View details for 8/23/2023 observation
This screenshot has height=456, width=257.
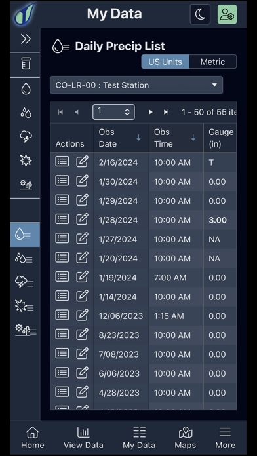click(62, 334)
